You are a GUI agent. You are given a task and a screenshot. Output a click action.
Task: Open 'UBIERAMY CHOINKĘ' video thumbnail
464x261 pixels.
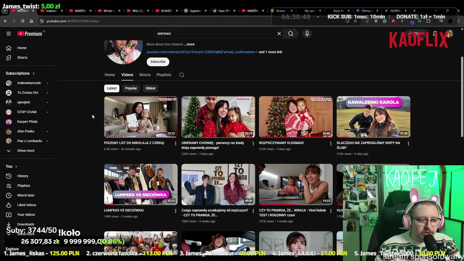[218, 117]
